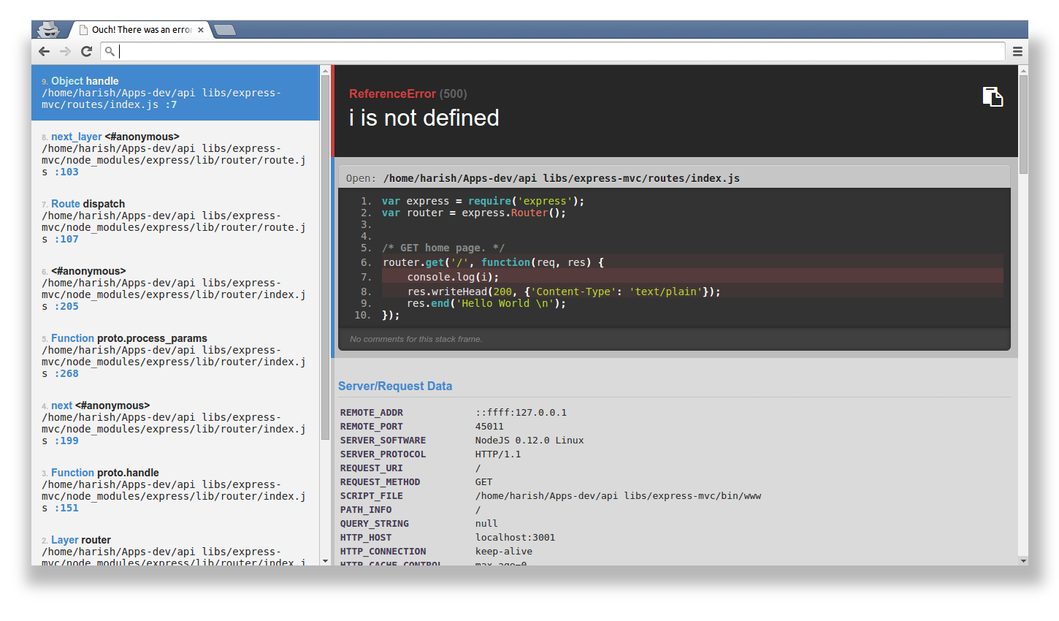
Task: Open a new browser tab
Action: coord(225,30)
